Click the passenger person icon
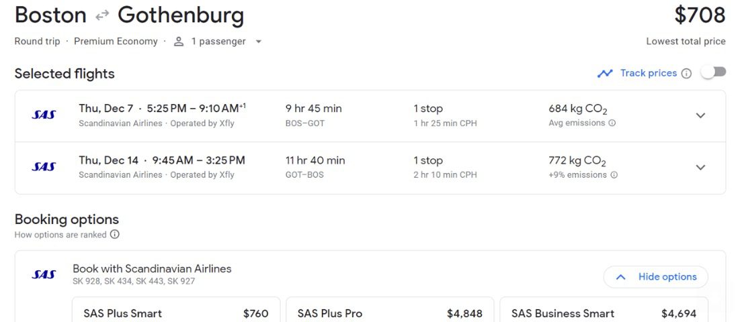The width and height of the screenshot is (742, 322). pos(178,42)
